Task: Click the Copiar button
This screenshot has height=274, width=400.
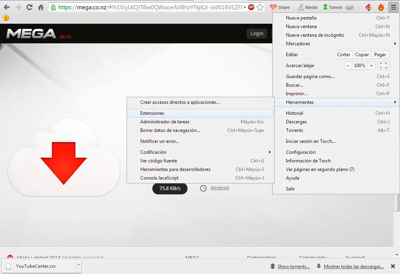Action: pyautogui.click(x=362, y=55)
